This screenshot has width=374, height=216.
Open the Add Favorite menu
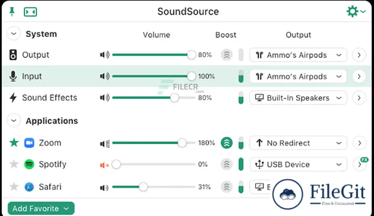coord(41,208)
